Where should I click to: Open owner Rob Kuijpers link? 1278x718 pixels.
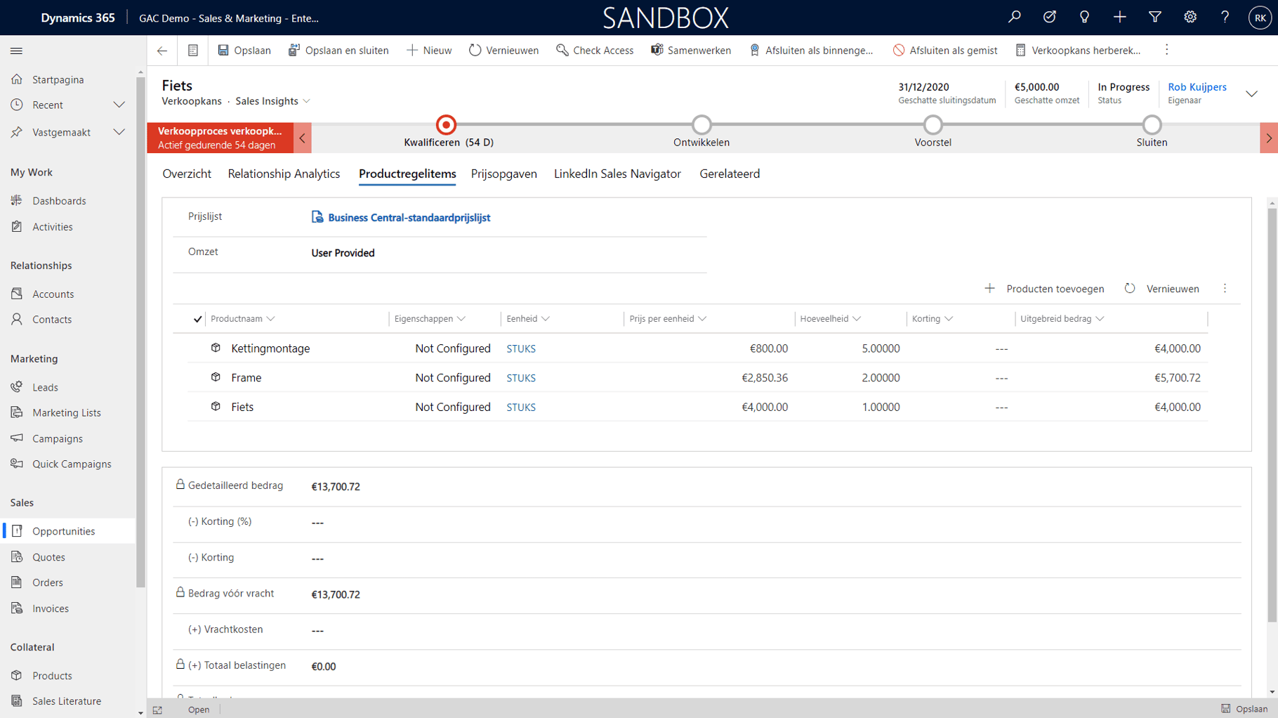1197,87
